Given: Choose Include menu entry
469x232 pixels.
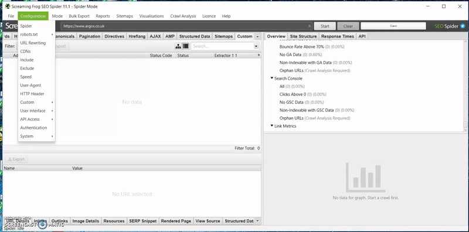Looking at the screenshot, I should [x=36, y=60].
